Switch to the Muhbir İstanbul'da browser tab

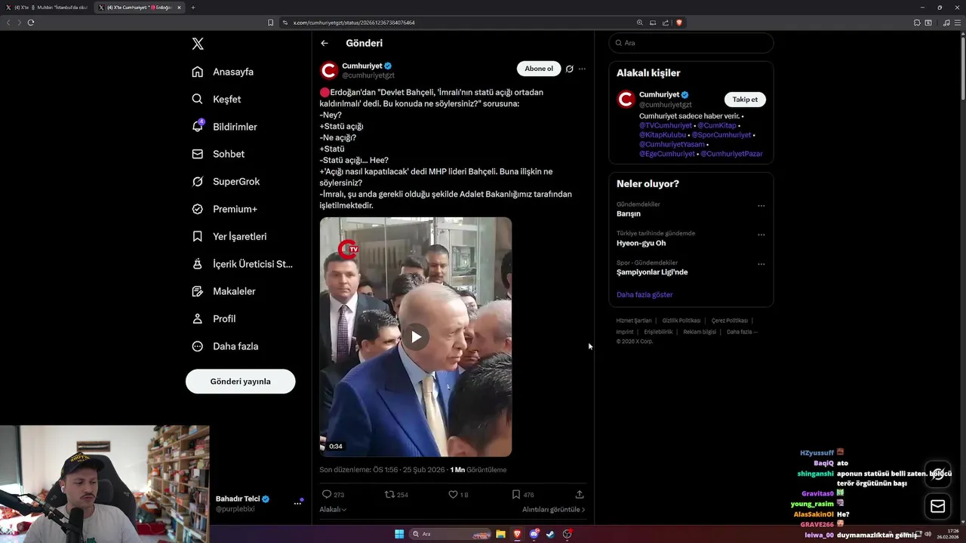click(x=47, y=8)
